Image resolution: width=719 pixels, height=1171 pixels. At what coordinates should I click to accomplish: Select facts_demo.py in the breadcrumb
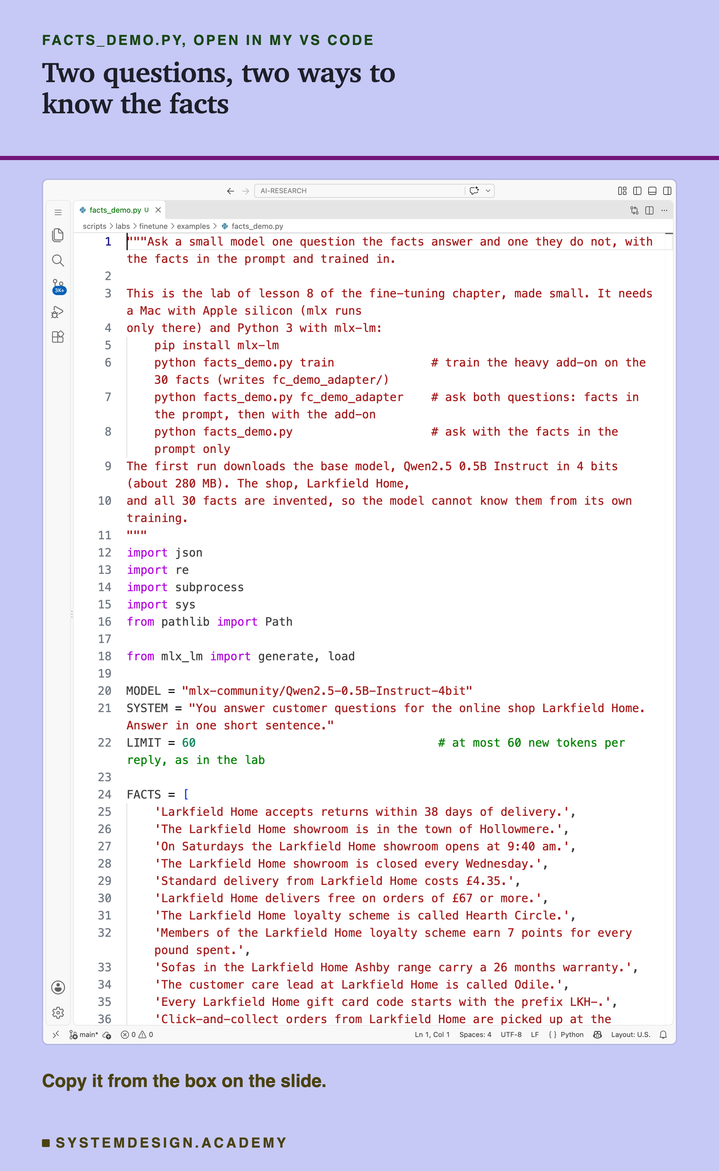coord(257,226)
